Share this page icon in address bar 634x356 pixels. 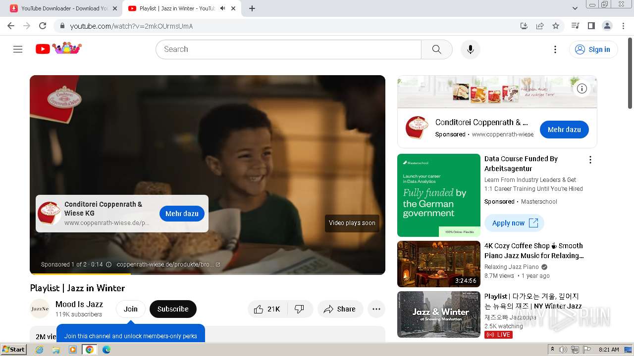pos(540,26)
